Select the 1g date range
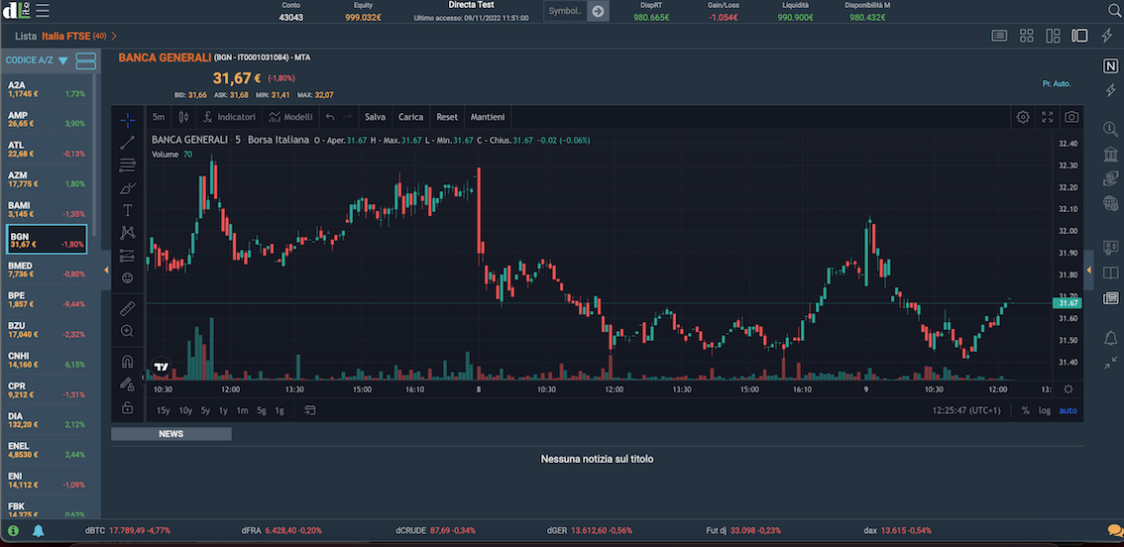This screenshot has width=1124, height=547. 280,411
